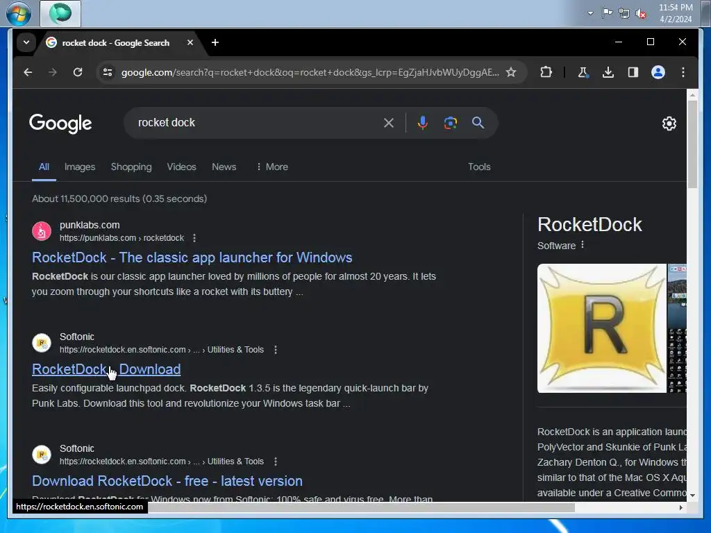711x533 pixels.
Task: Click the taskbar clock and date
Action: 676,13
